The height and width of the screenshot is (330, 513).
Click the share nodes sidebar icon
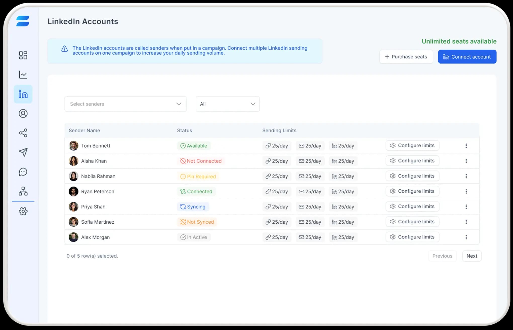coord(23,133)
